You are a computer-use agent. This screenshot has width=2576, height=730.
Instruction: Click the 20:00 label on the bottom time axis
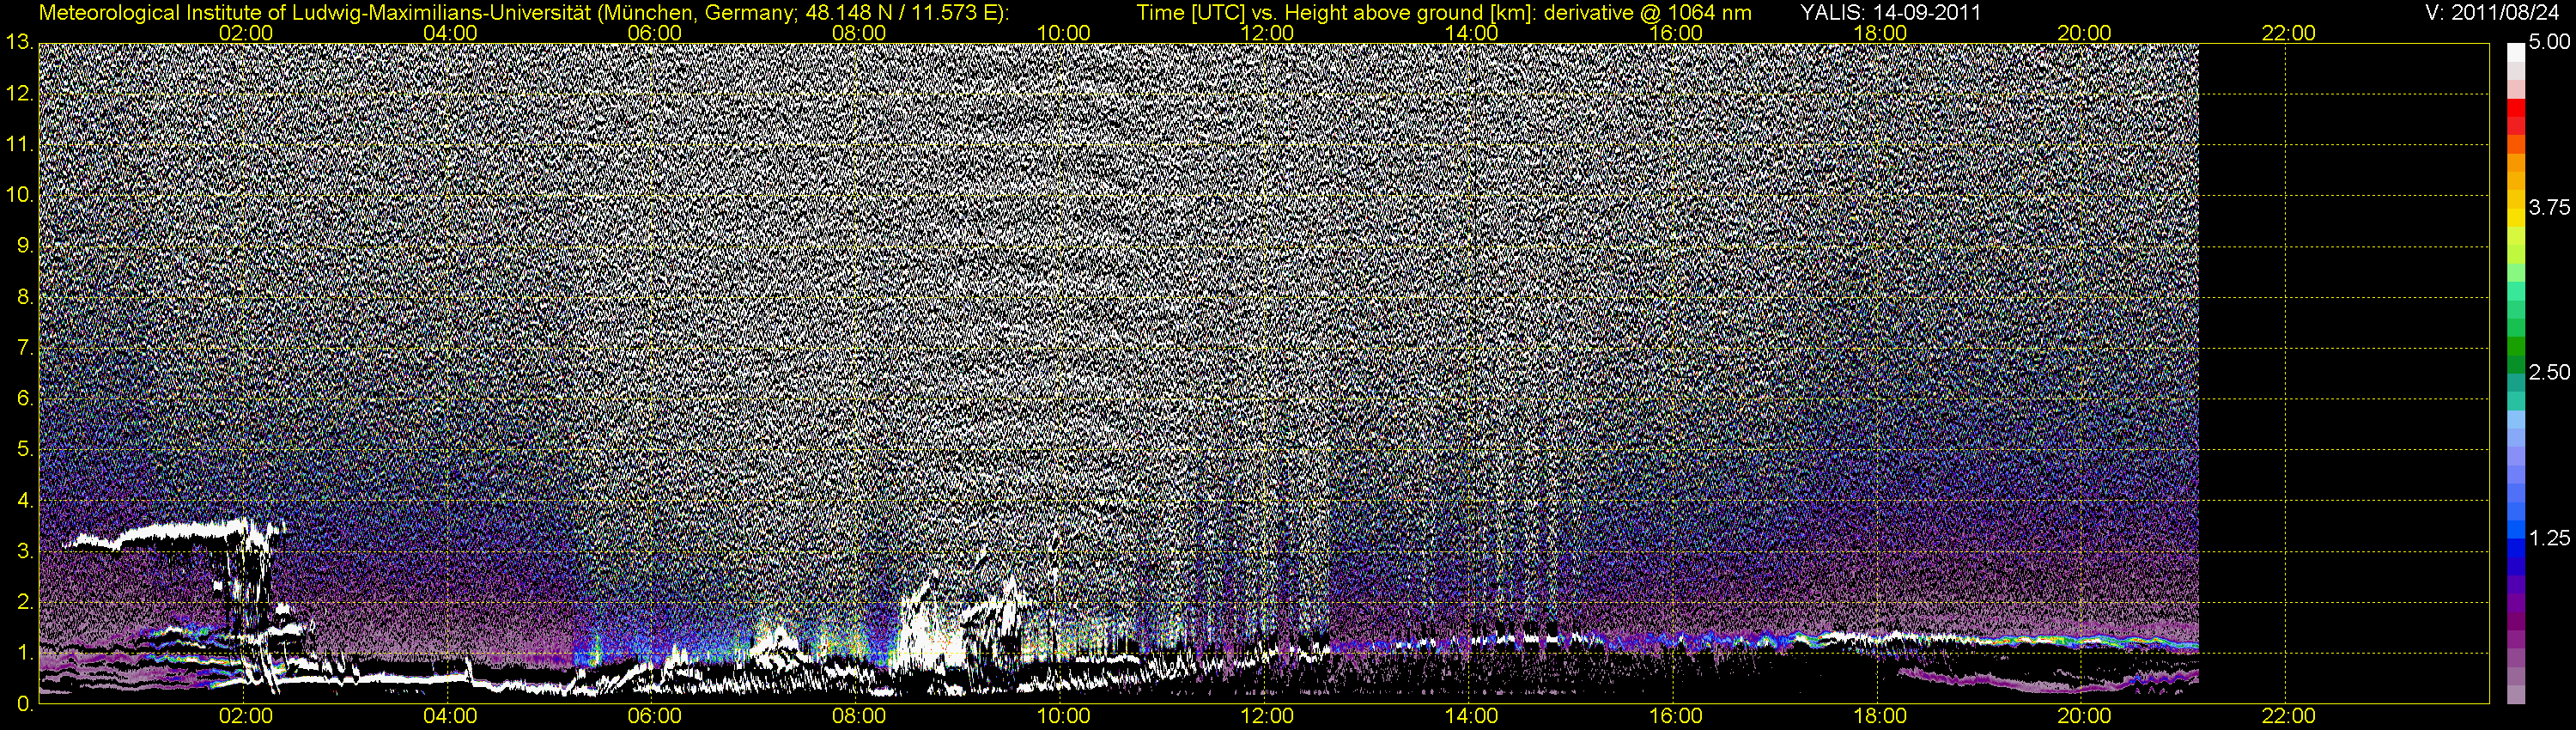pyautogui.click(x=2084, y=716)
